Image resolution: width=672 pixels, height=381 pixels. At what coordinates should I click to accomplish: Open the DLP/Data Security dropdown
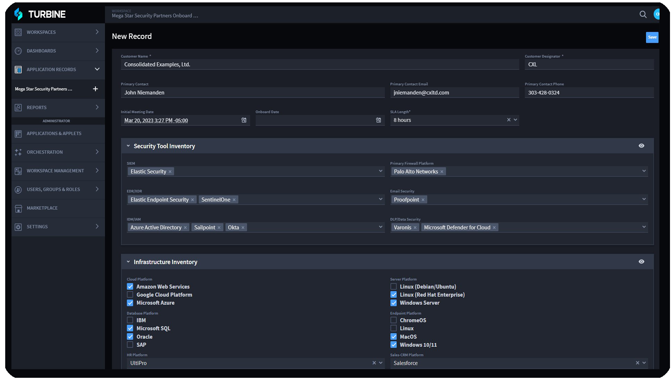coord(644,227)
